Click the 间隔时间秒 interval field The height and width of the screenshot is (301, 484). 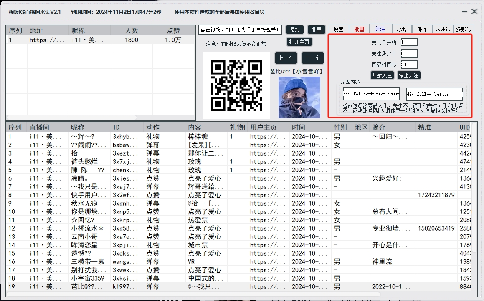coord(409,64)
